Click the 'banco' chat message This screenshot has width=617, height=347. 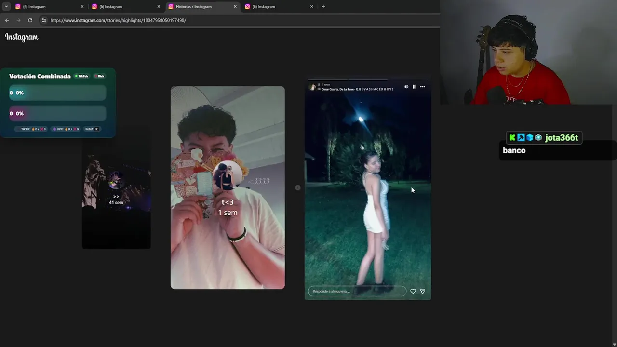click(x=514, y=150)
